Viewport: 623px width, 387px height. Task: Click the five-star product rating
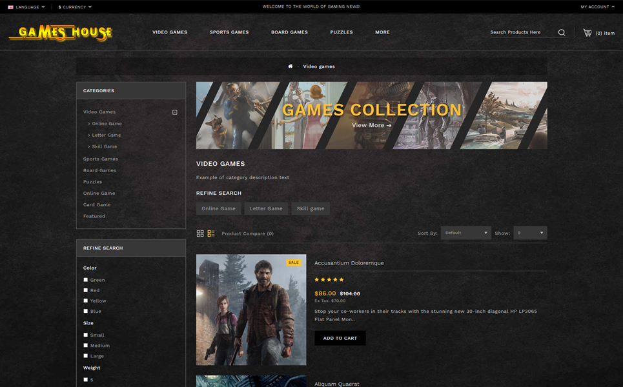pyautogui.click(x=329, y=280)
